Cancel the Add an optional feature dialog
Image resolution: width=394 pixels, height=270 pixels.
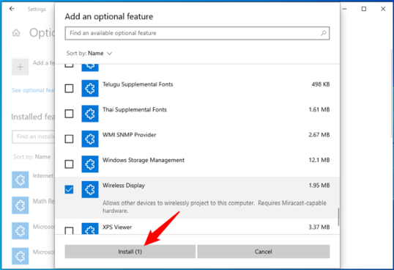click(264, 252)
